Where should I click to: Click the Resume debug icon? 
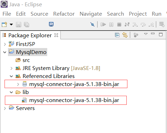(103, 24)
